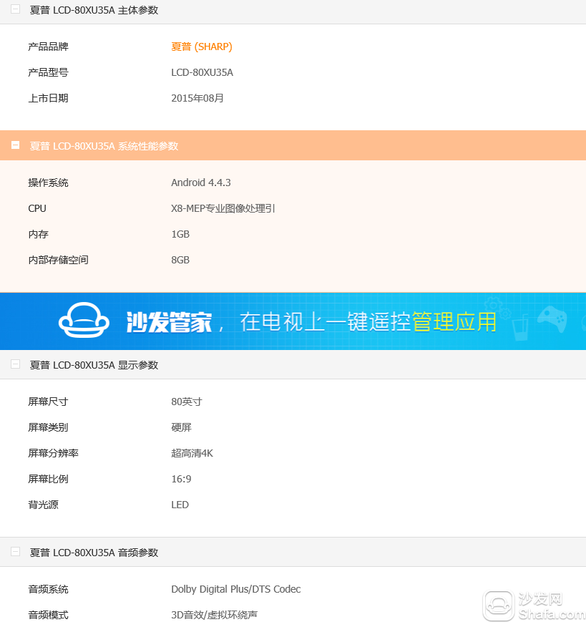Click the CPU label
The image size is (586, 622).
37,209
